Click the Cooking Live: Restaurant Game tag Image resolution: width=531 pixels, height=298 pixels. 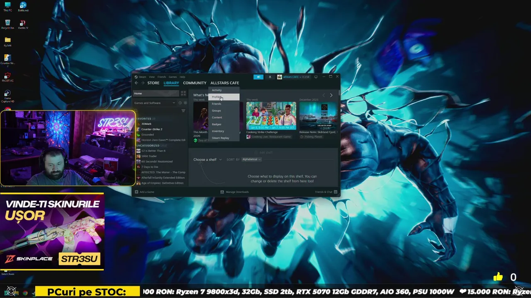268,137
